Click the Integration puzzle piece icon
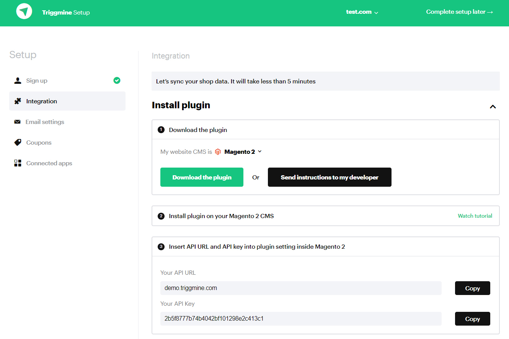Screen dimensions: 509x339 18,101
